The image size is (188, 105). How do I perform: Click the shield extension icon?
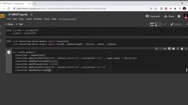(161, 8)
